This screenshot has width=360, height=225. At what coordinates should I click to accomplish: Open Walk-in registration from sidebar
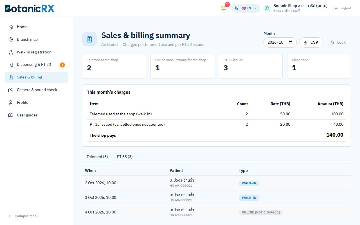36,52
